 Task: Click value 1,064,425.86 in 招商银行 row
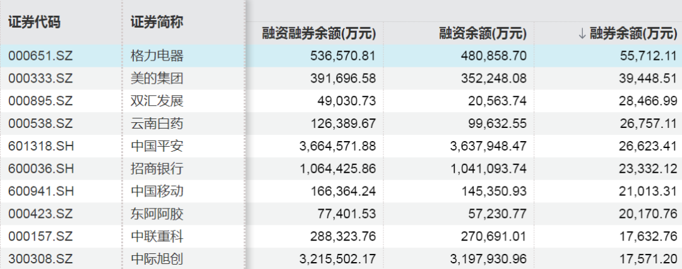pyautogui.click(x=337, y=169)
